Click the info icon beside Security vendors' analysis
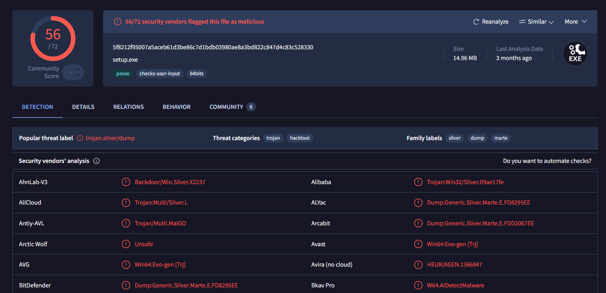Viewport: 606px width, 293px height. [97, 161]
